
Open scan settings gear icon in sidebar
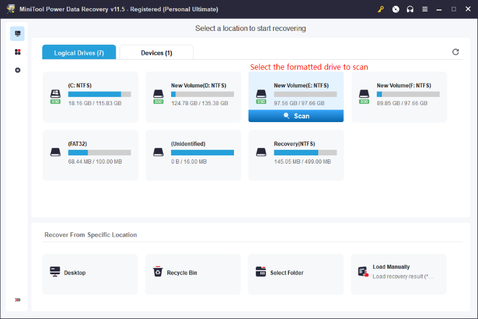point(18,70)
